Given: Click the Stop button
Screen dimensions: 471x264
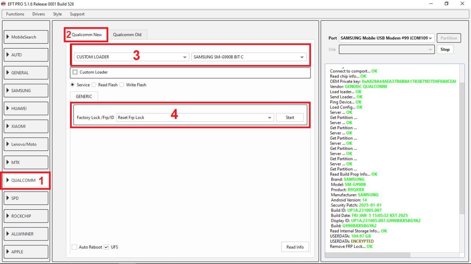Looking at the screenshot, I should (445, 49).
